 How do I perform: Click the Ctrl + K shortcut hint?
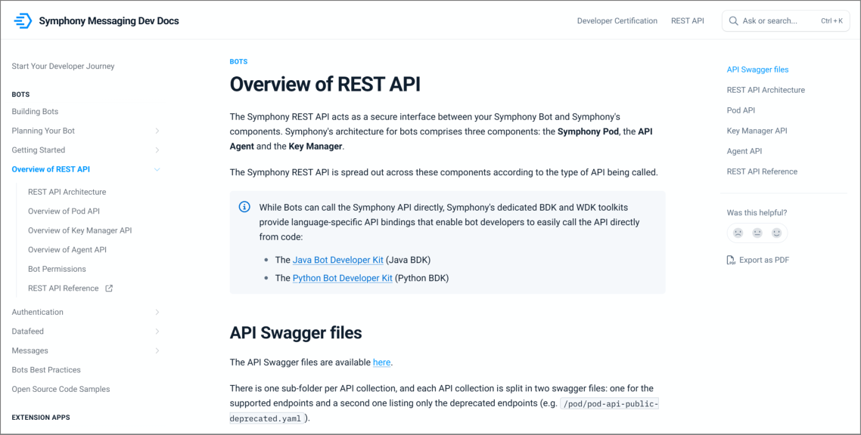pyautogui.click(x=832, y=21)
